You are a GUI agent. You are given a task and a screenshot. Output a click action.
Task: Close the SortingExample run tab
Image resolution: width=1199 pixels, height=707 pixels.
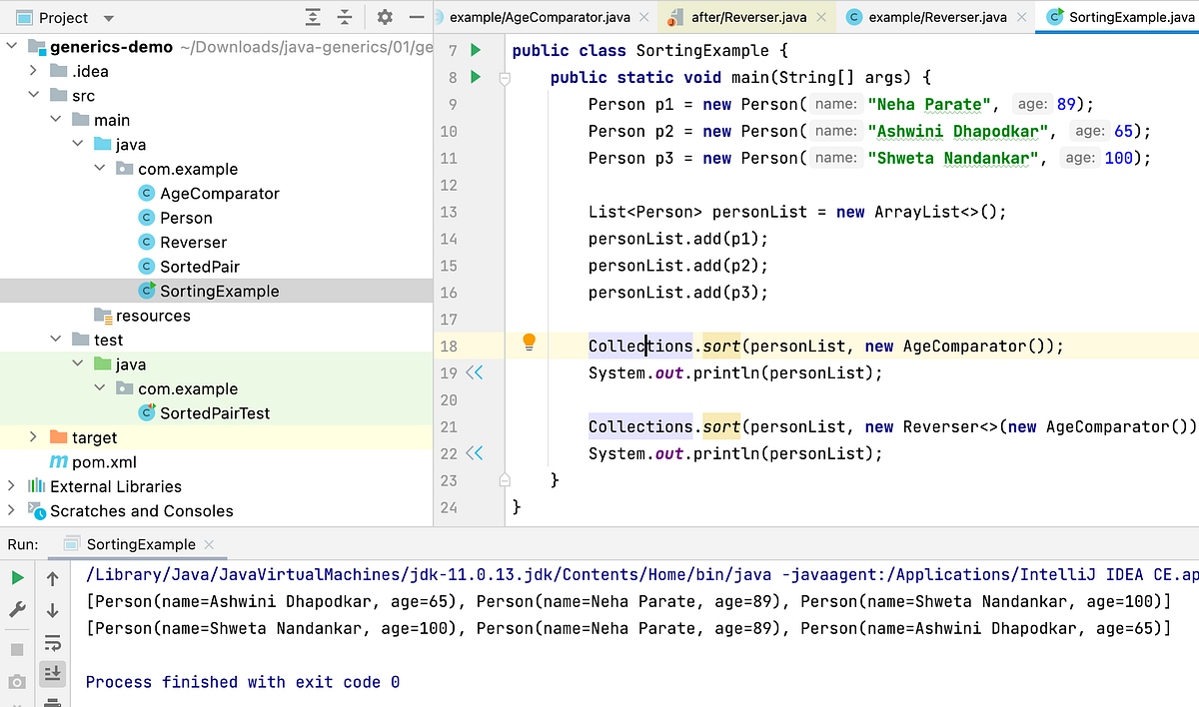(x=209, y=544)
